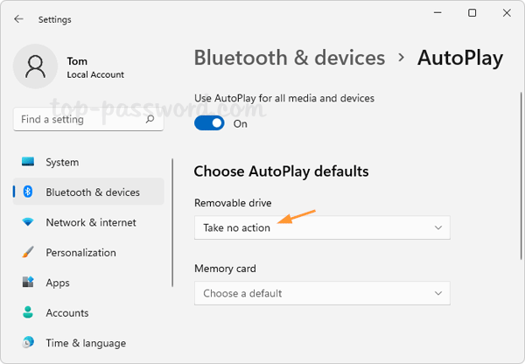Screen dimensions: 525x364
Task: Click the Apps icon in sidebar
Action: [x=28, y=283]
